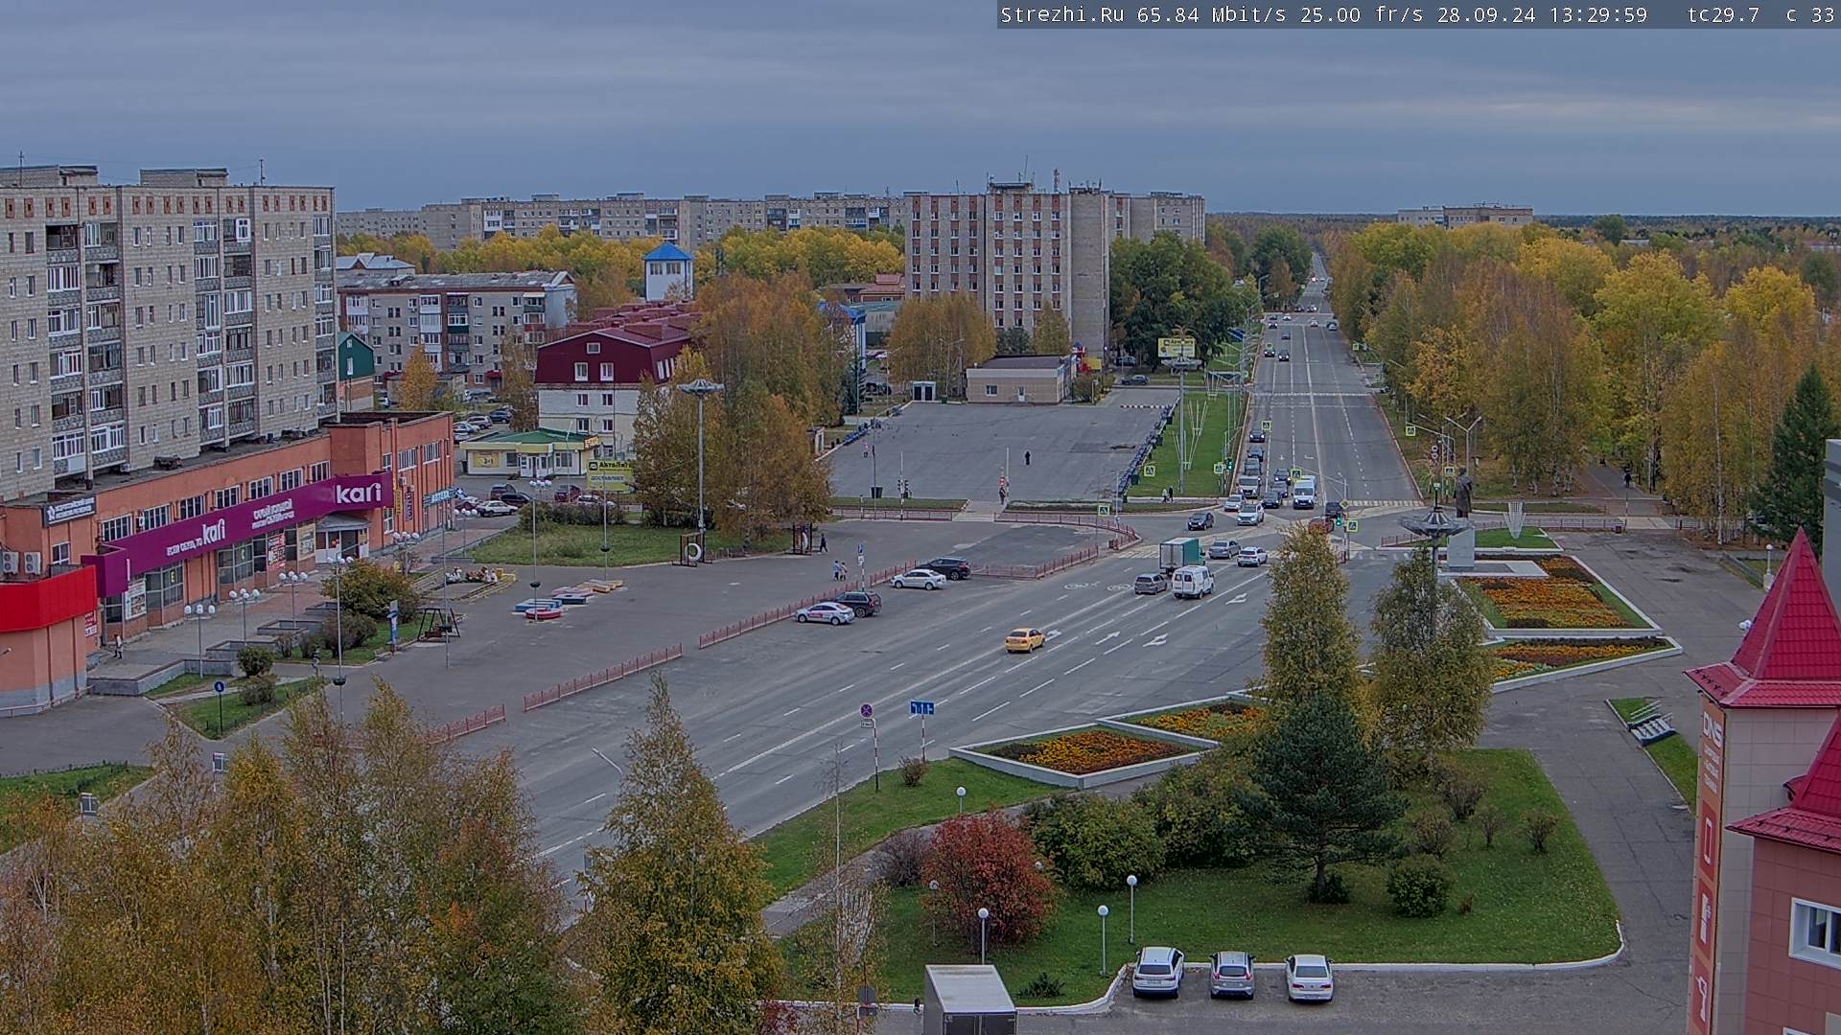Click the c 33 overlay value
This screenshot has height=1035, width=1841.
point(1810,14)
